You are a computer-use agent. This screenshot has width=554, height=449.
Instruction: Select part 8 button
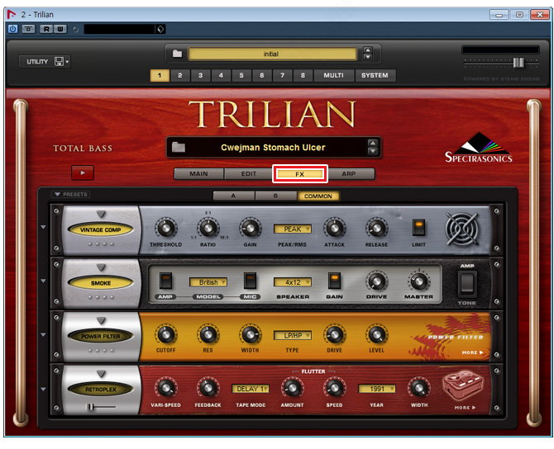point(303,75)
